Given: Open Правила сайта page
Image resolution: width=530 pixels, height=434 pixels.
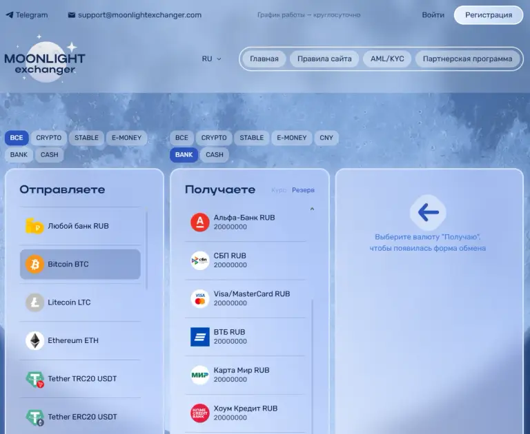Looking at the screenshot, I should click(324, 59).
